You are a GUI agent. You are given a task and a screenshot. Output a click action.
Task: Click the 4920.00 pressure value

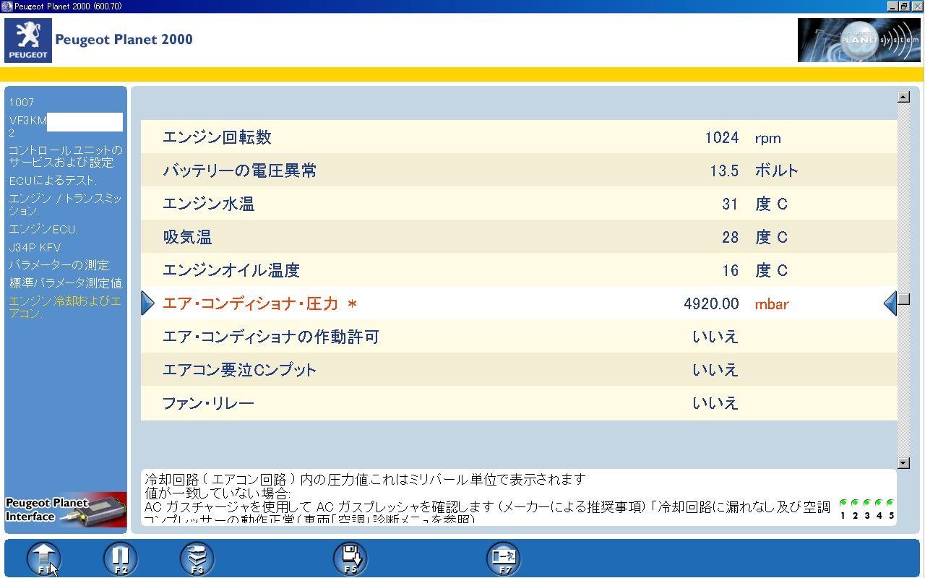coord(711,304)
